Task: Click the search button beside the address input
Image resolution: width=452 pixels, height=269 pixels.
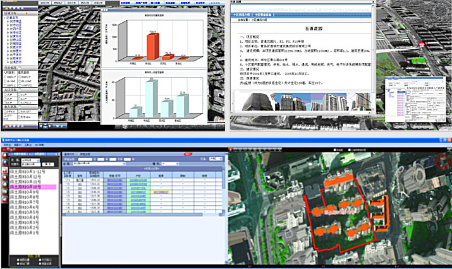Action: point(48,164)
